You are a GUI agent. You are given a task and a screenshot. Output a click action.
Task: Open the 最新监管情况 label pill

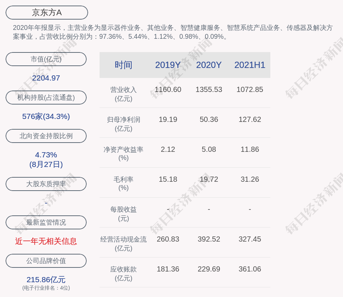(46, 222)
